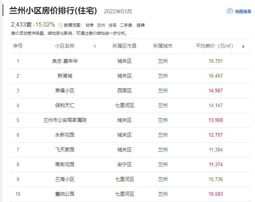Click the 小区名称 column header

pyautogui.click(x=65, y=46)
